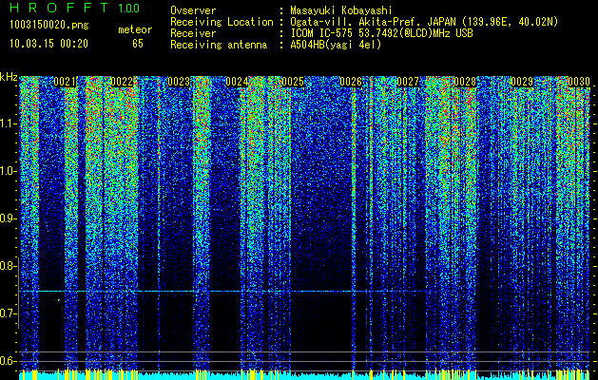Click the Receiving Location label
This screenshot has height=380, width=598.
(222, 22)
